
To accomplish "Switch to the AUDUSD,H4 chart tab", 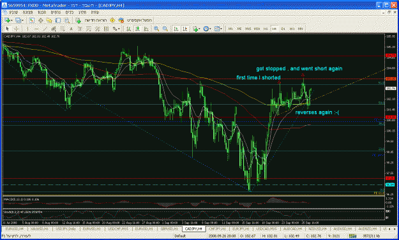I will 342,229.
